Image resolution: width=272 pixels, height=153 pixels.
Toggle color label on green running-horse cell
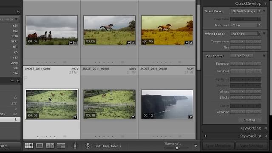[x=122, y=62]
